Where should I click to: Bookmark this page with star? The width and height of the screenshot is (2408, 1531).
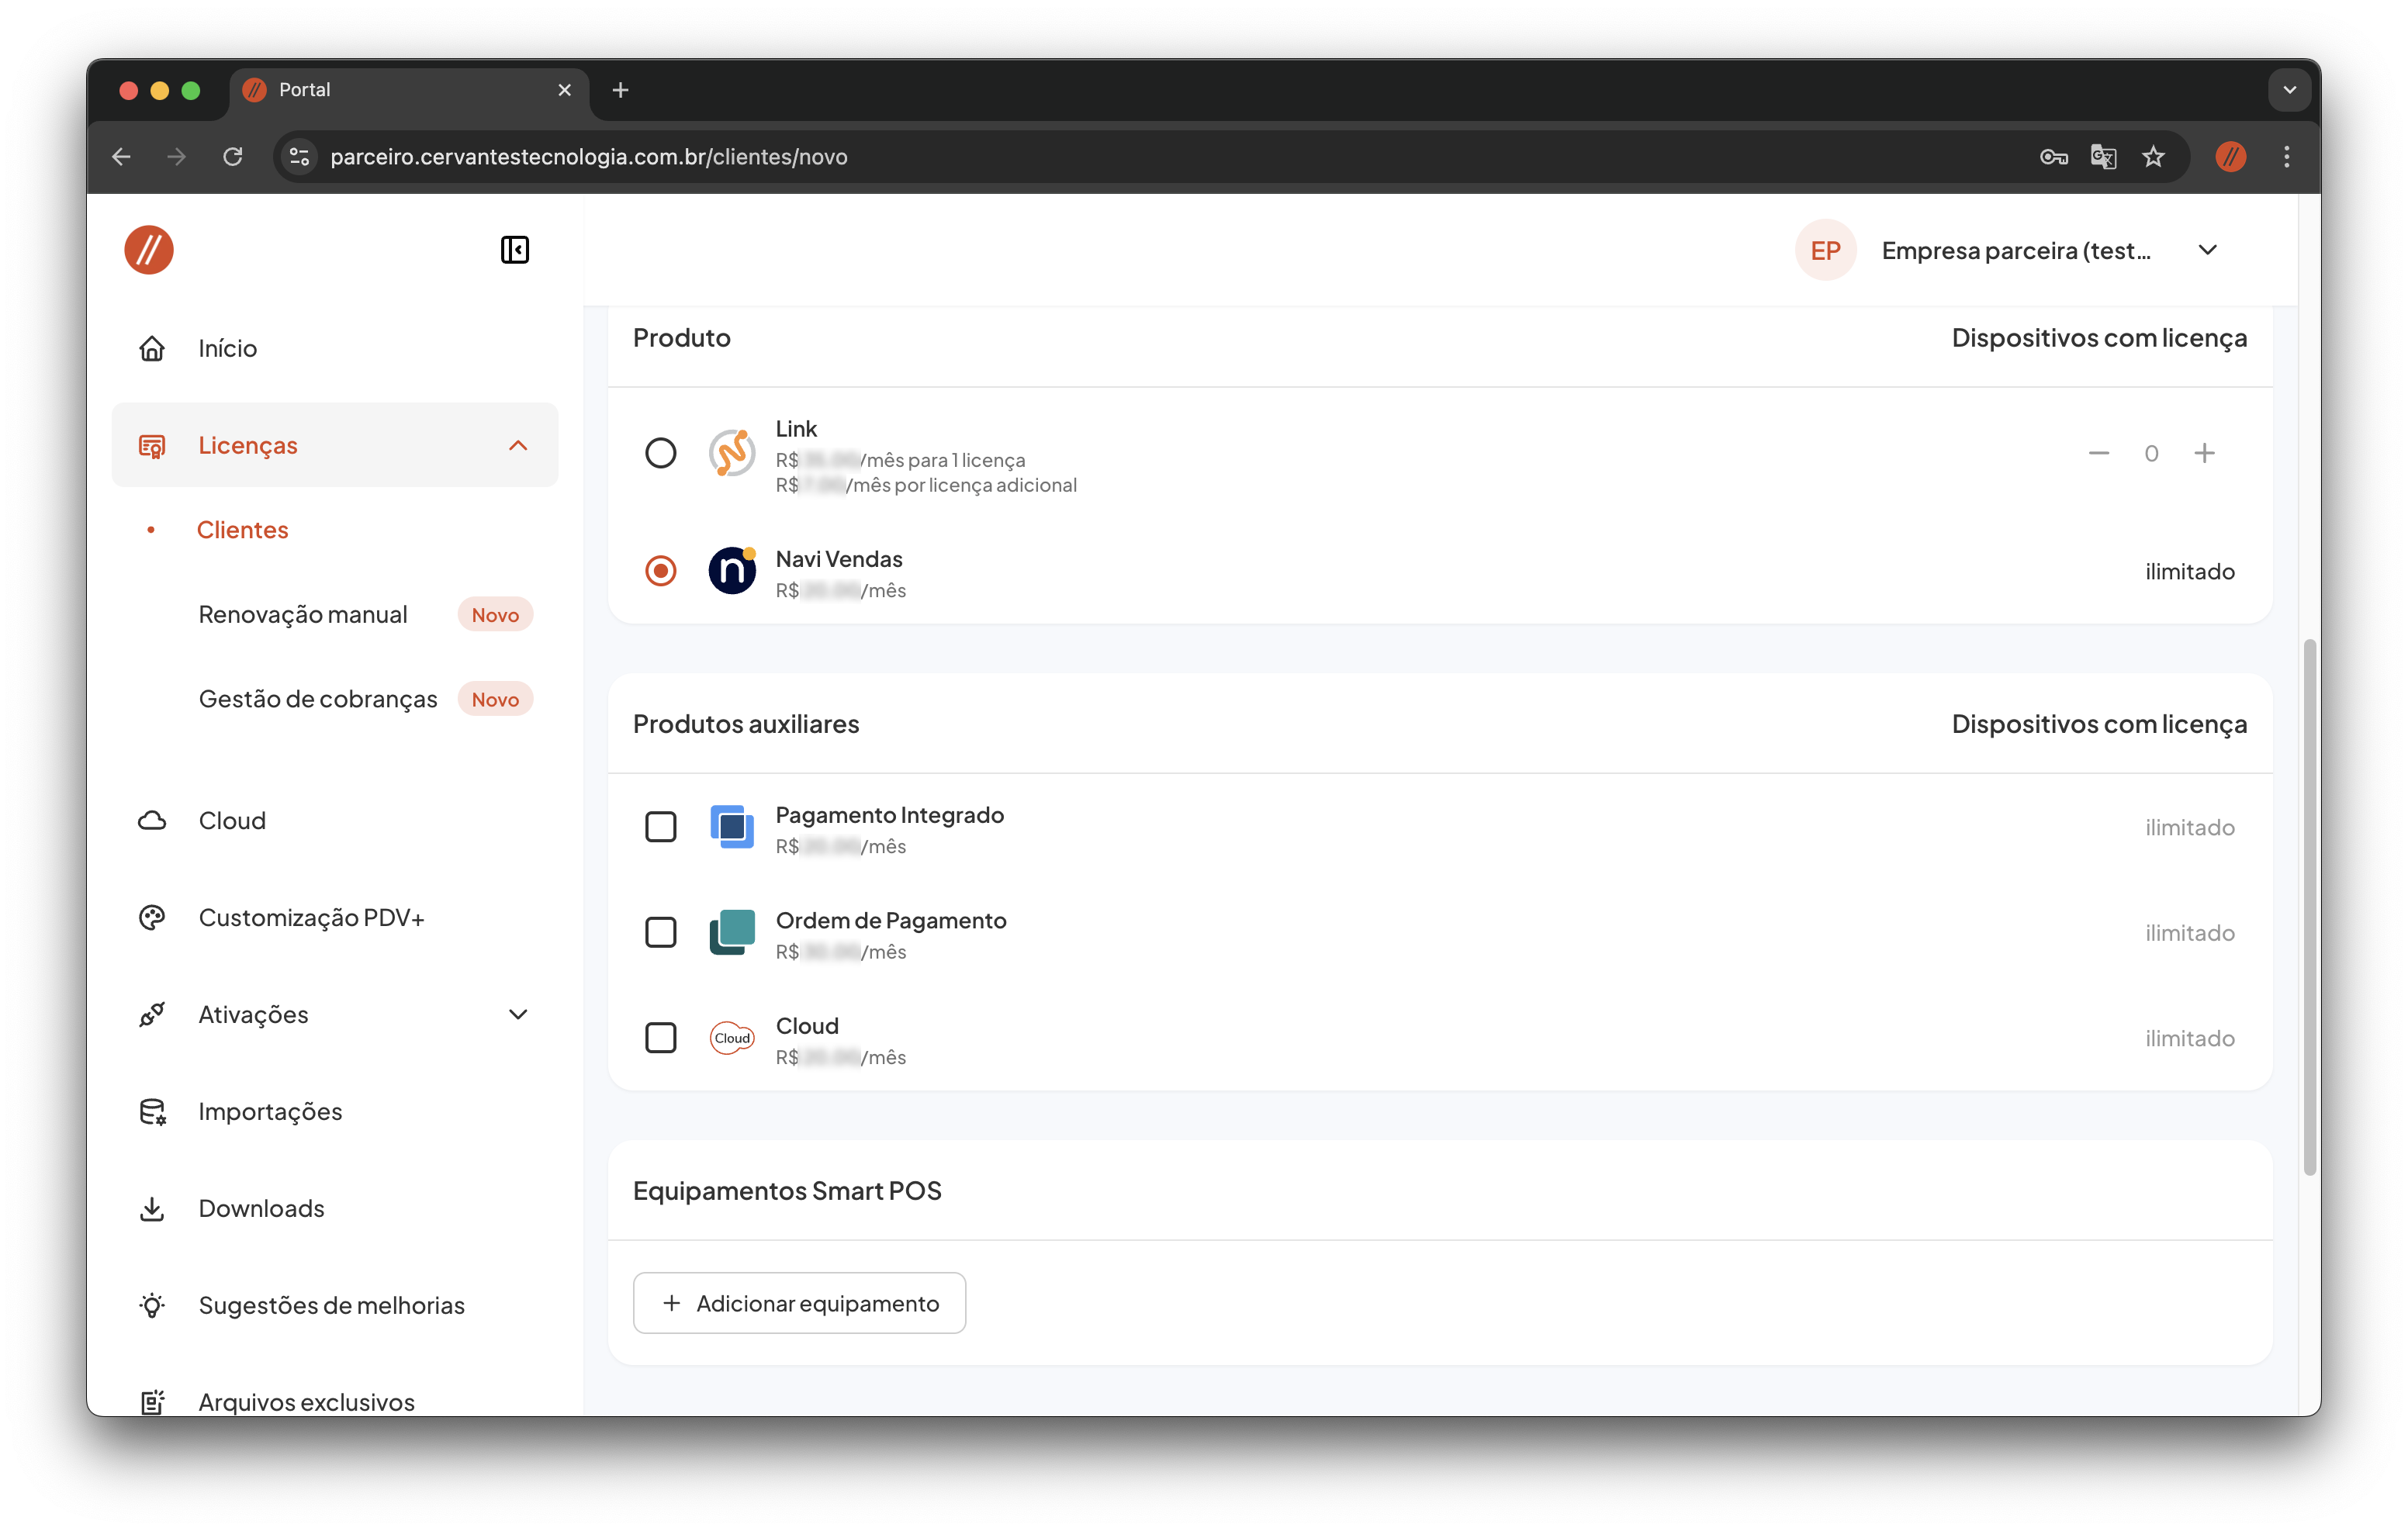click(x=2153, y=157)
